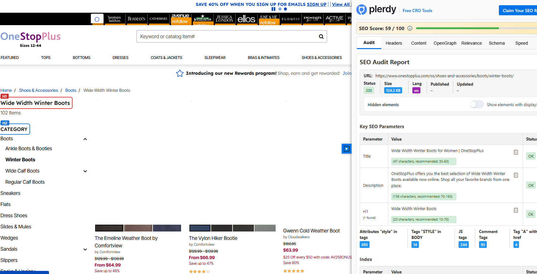
Task: Select the OneStopPlus O brand tab
Action: tap(97, 19)
